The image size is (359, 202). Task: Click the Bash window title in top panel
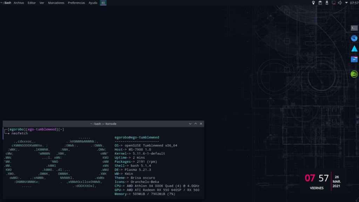coord(6,3)
